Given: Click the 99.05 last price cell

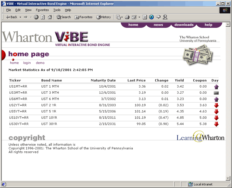Looking at the screenshot, I should click(x=141, y=124).
